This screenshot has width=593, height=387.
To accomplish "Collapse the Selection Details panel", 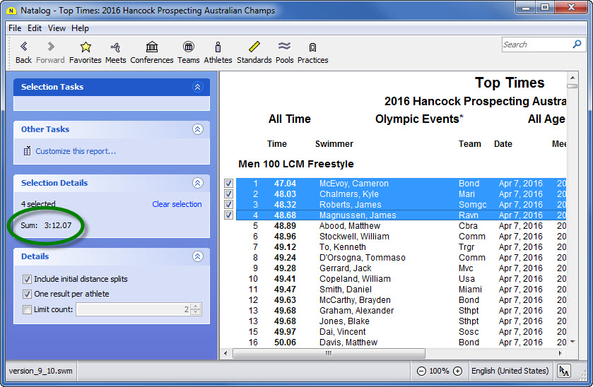I will [x=197, y=183].
